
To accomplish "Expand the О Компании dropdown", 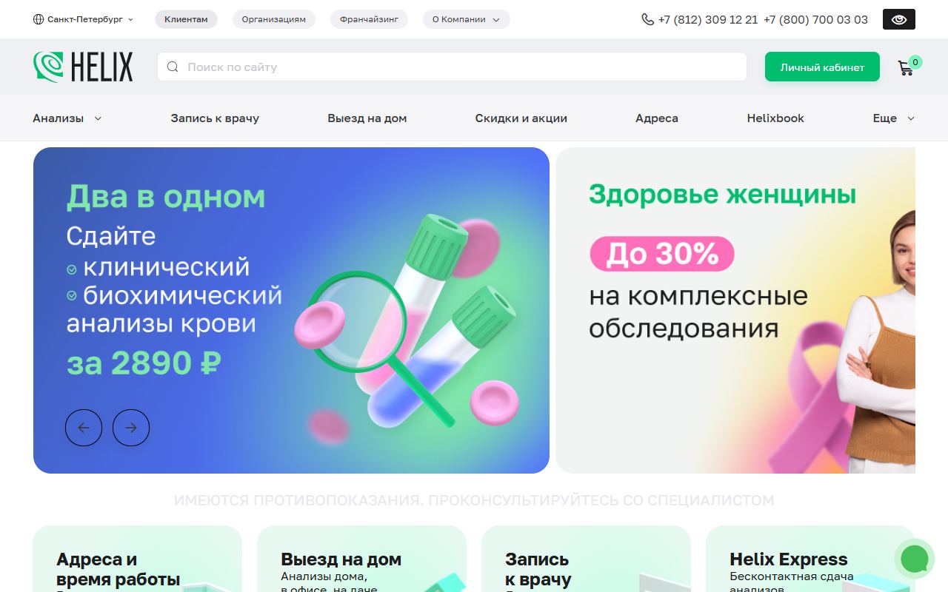I will 467,19.
